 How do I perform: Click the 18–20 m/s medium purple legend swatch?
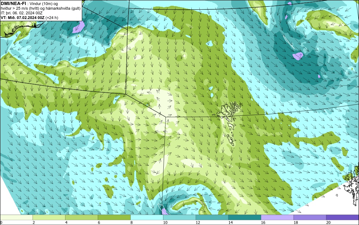point(310,217)
